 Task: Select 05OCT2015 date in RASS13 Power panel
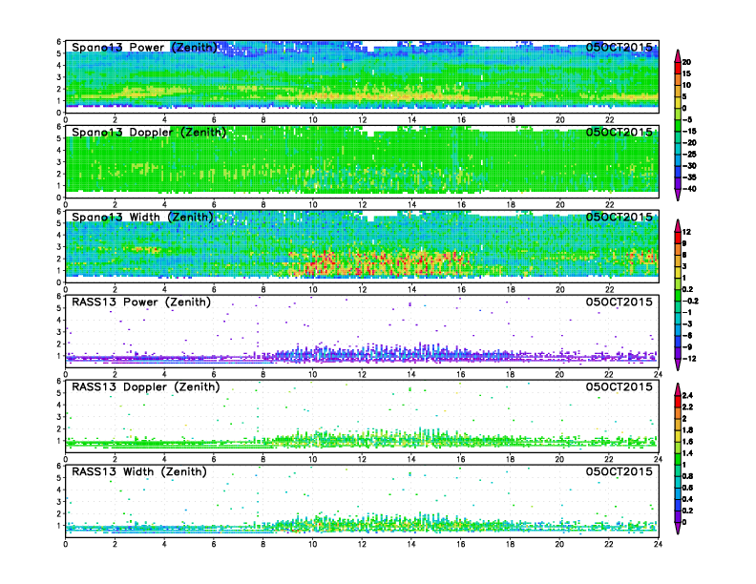[619, 302]
